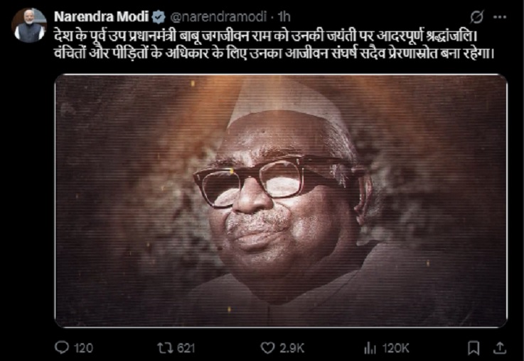Viewport: 524px width, 361px height.
Task: Click the 120K views count
Action: tap(396, 348)
